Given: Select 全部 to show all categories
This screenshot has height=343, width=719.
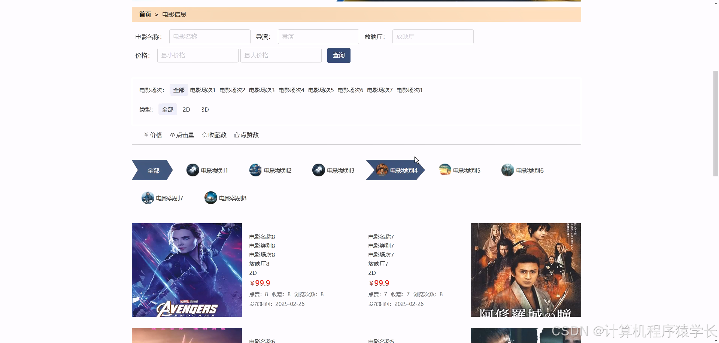Looking at the screenshot, I should 153,170.
